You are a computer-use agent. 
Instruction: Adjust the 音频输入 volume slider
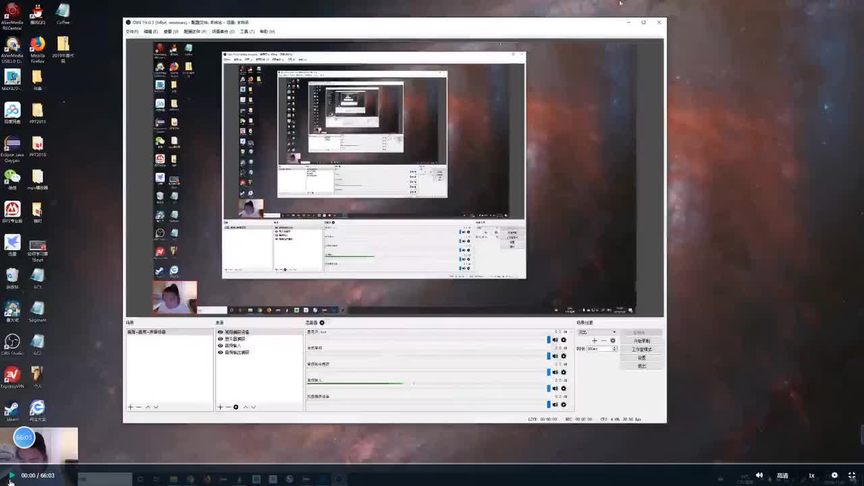point(548,389)
